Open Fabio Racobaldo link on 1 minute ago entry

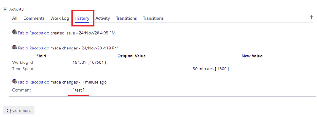[34, 82]
